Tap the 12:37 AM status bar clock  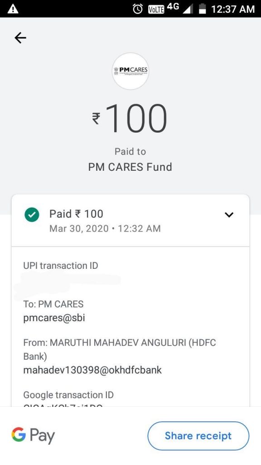[233, 9]
